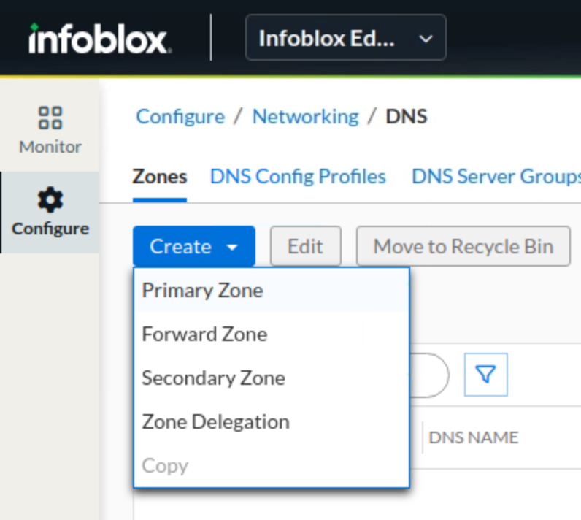Screen dimensions: 581x520
Task: Click the Move to Recycle Bin button
Action: [x=463, y=247]
